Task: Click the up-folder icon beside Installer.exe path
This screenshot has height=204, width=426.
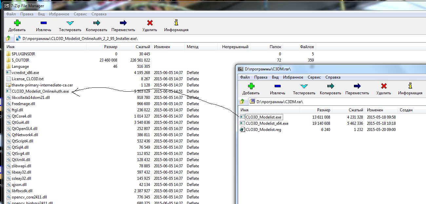Action: pos(8,38)
